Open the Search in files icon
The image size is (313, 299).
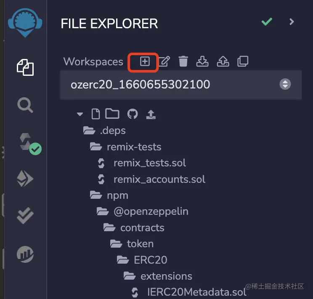click(x=25, y=105)
